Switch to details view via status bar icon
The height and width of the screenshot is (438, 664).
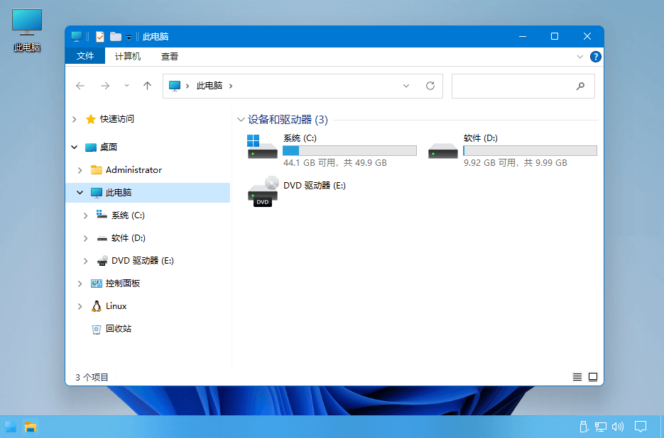tap(577, 376)
